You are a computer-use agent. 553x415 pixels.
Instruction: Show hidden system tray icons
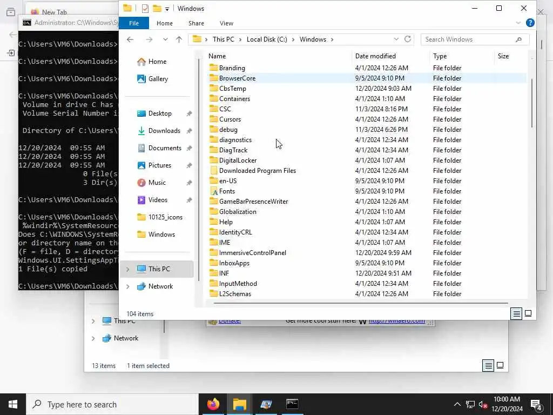(457, 404)
